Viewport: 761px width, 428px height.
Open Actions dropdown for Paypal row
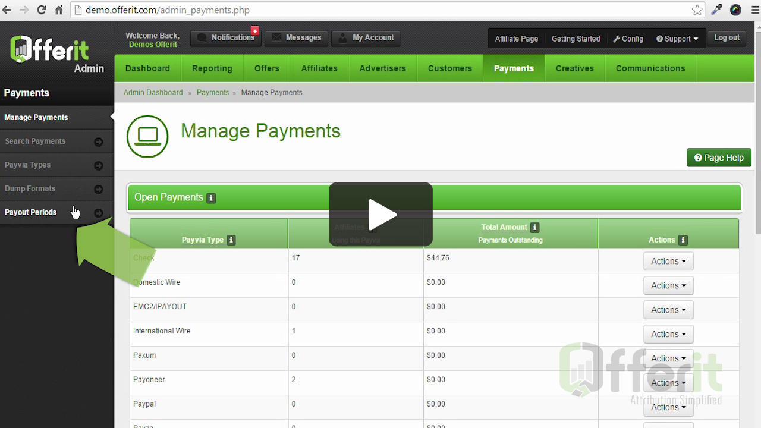(668, 407)
